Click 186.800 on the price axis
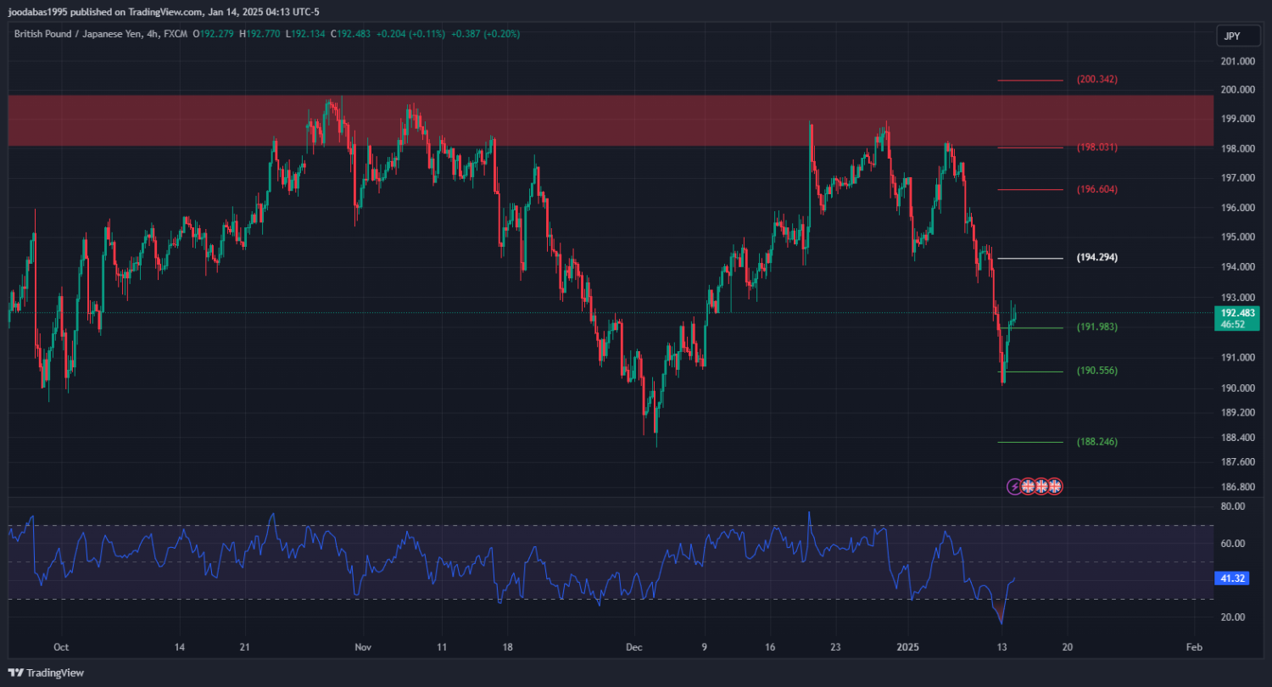 coord(1239,488)
